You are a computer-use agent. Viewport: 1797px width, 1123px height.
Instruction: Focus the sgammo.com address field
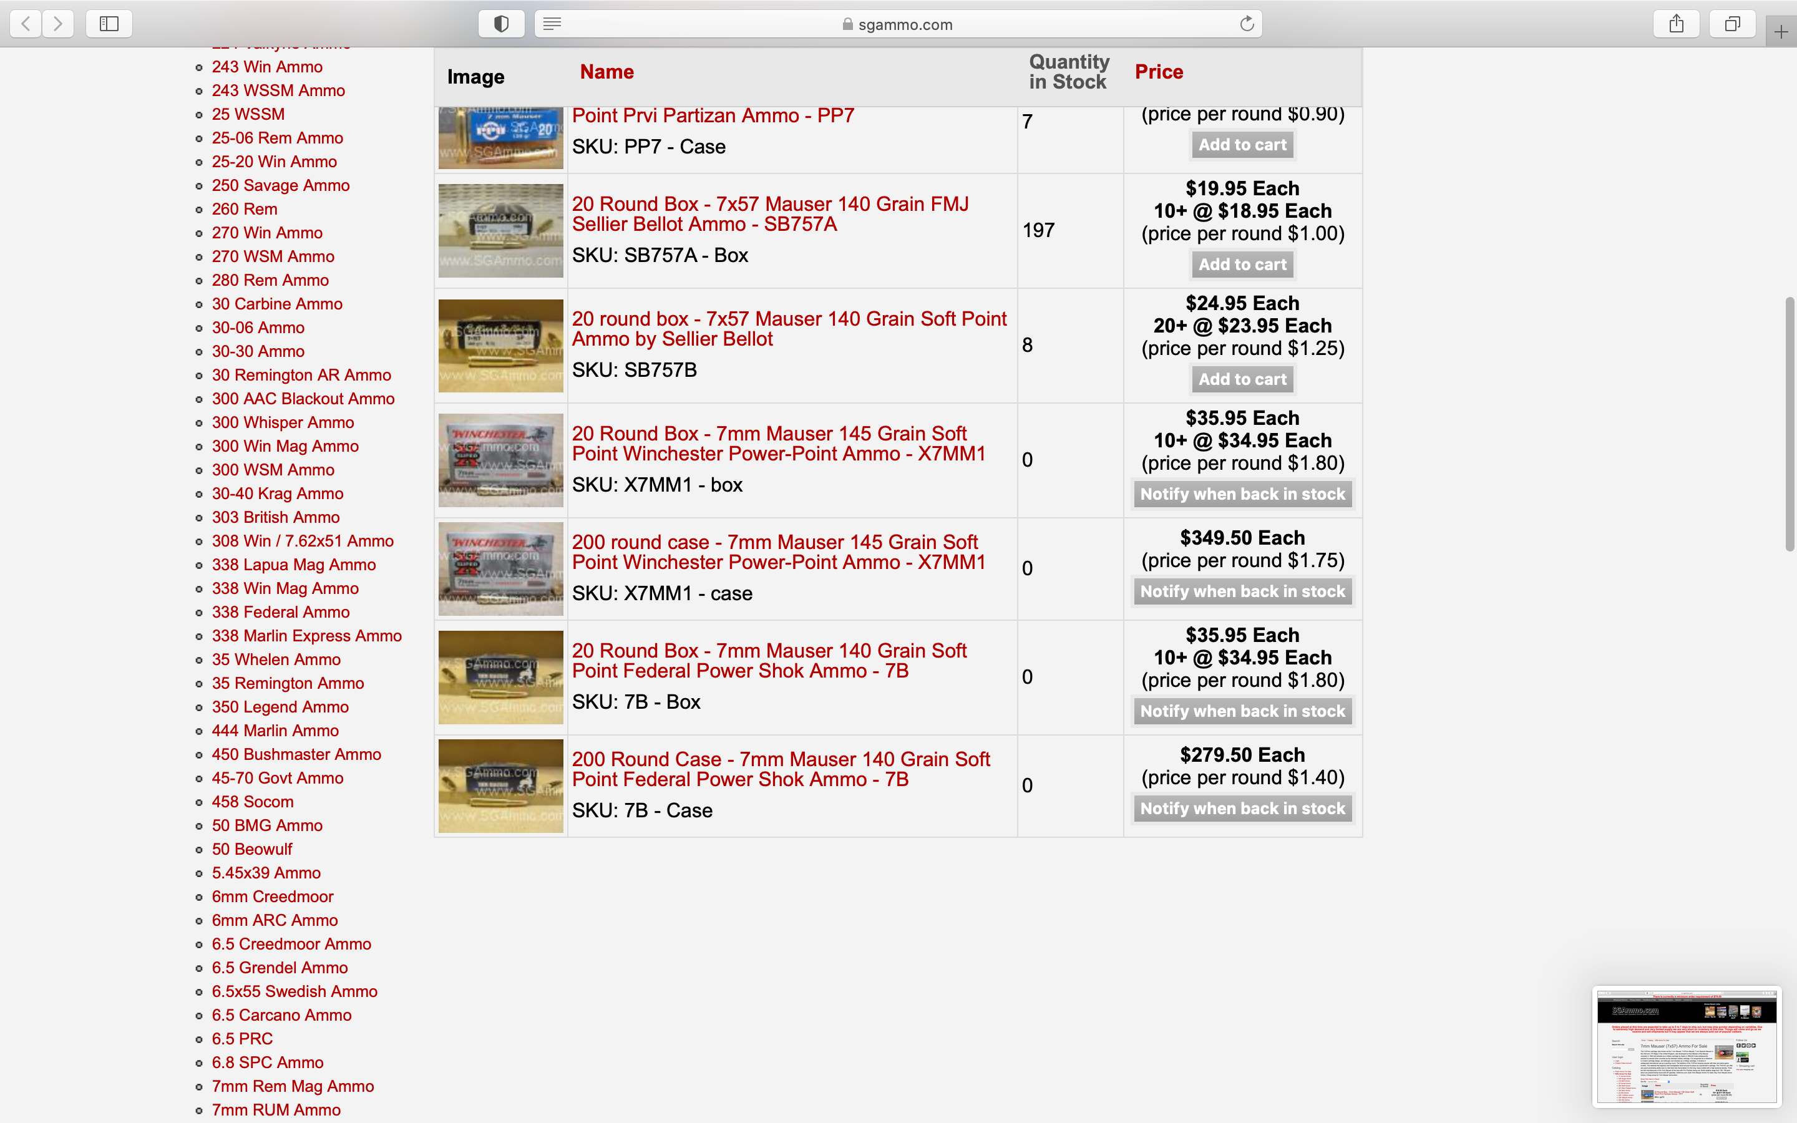click(898, 24)
